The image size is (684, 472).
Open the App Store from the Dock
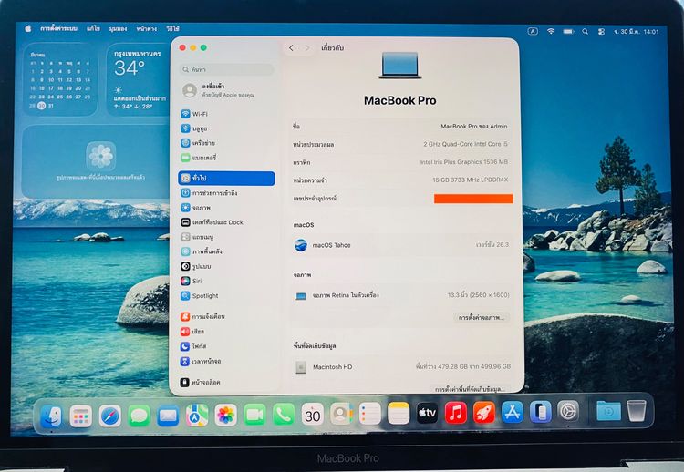click(x=513, y=412)
